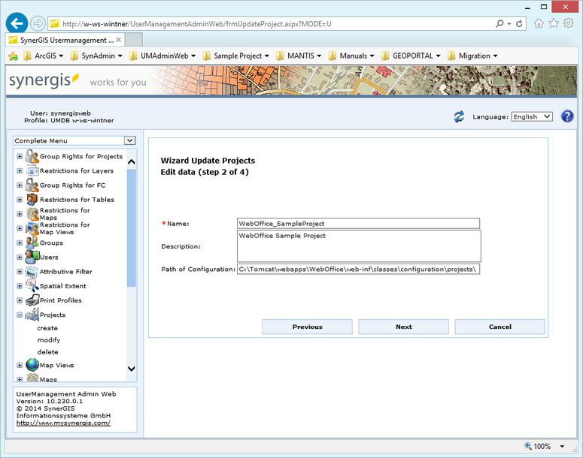The image size is (583, 458).
Task: Expand the Users tree node
Action: tap(20, 257)
